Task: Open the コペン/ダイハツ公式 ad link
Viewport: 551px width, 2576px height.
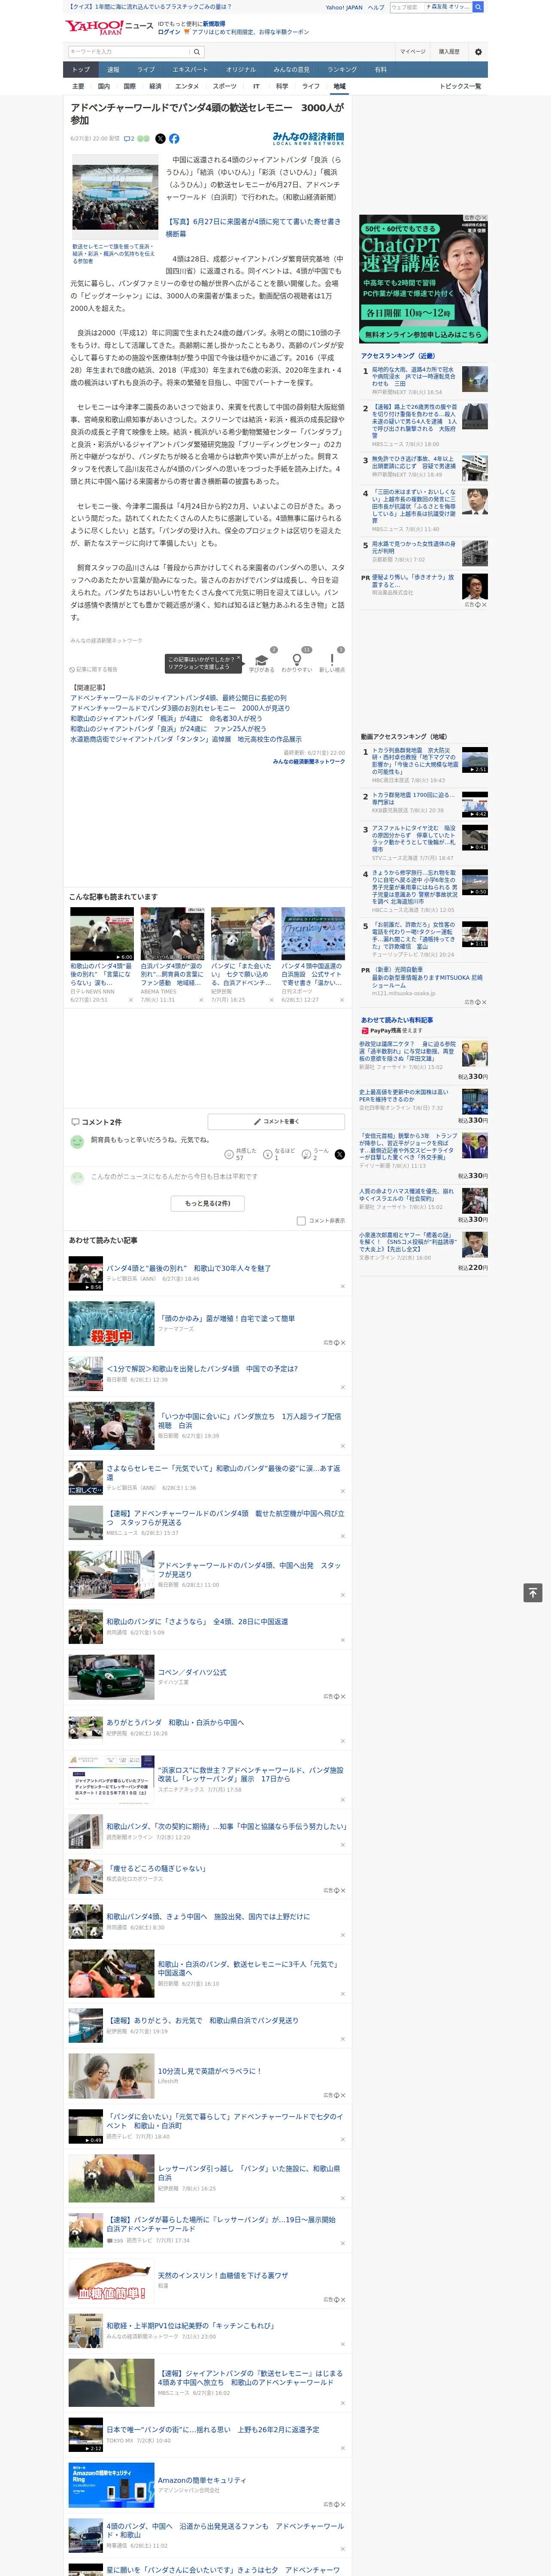Action: 192,1671
